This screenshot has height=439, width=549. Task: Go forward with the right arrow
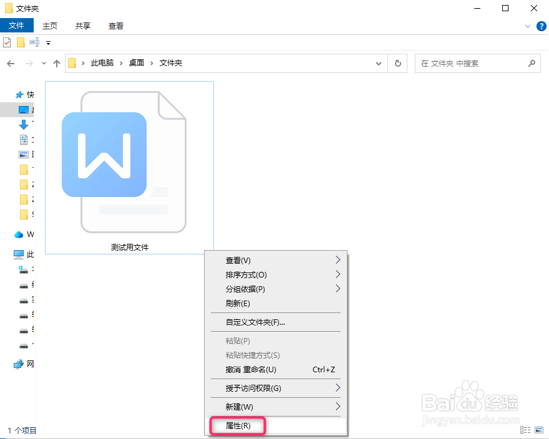[29, 64]
